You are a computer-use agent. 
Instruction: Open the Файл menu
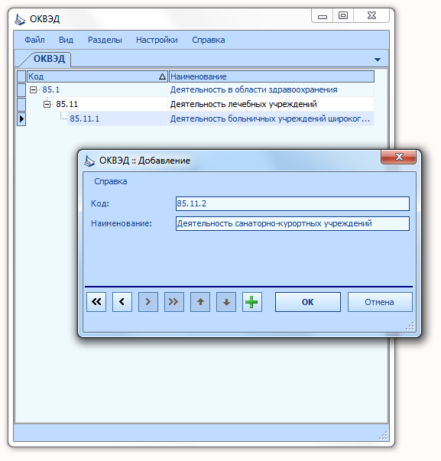pyautogui.click(x=34, y=40)
